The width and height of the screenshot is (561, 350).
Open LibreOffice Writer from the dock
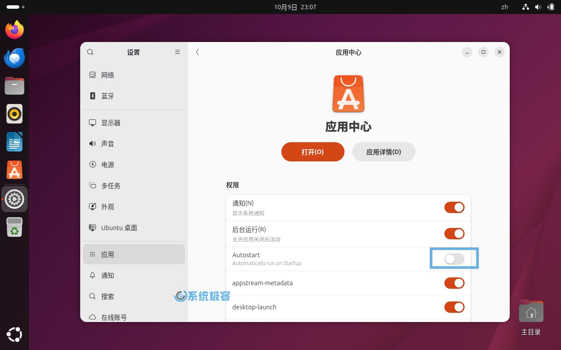pos(14,142)
